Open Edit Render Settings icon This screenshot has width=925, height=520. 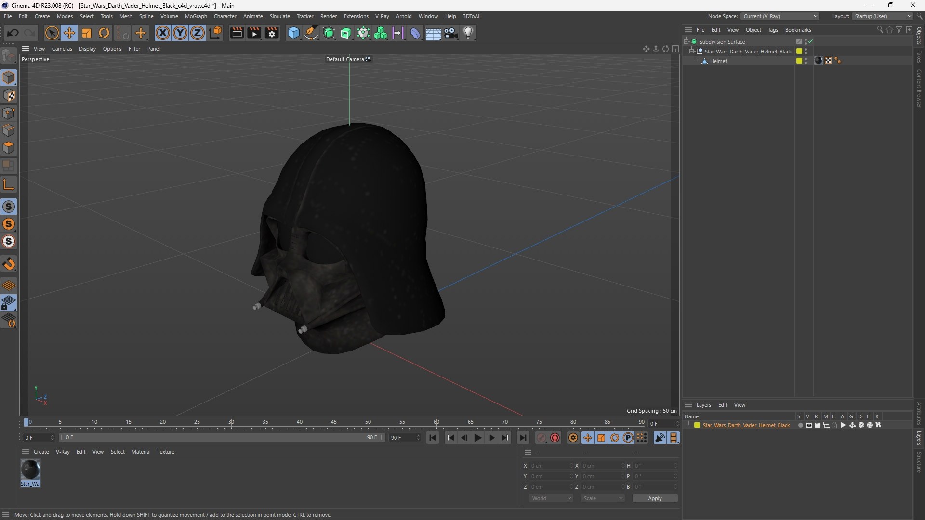point(272,33)
